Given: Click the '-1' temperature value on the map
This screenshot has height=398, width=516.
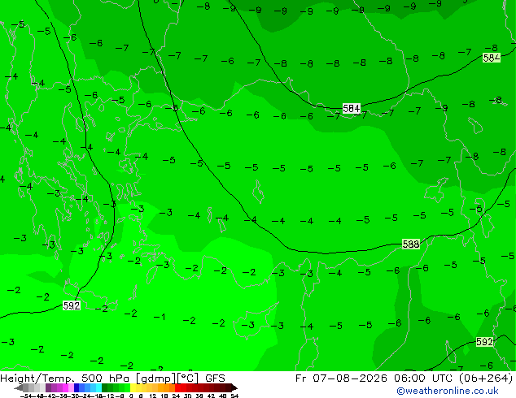Looking at the screenshot, I should [x=160, y=318].
